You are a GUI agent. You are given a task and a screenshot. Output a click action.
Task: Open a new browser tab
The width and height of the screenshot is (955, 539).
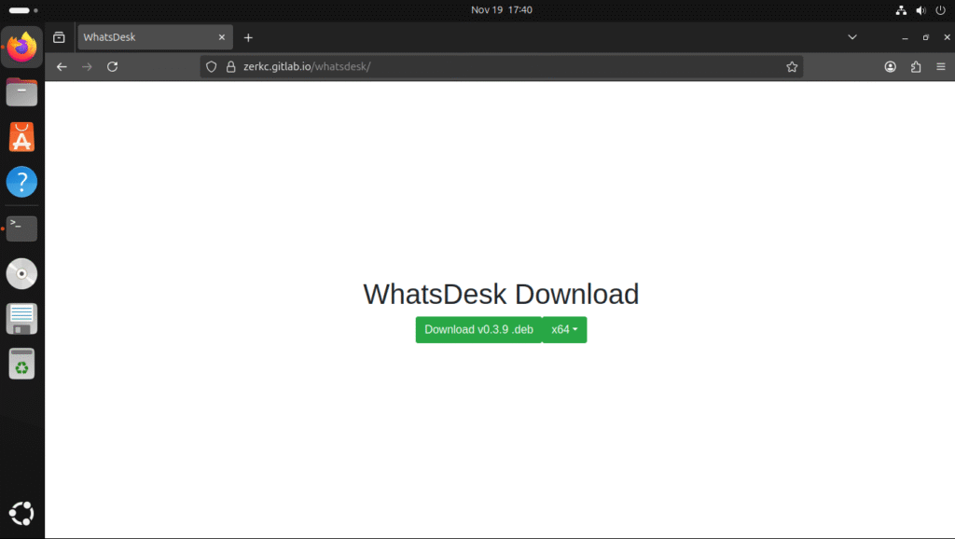(x=247, y=37)
